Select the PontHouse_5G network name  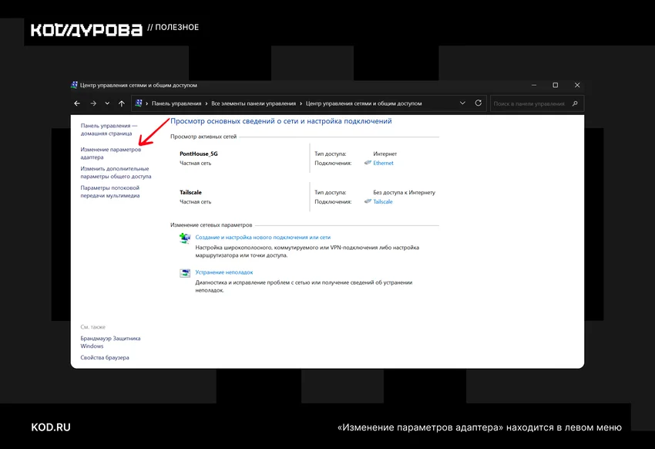click(198, 154)
